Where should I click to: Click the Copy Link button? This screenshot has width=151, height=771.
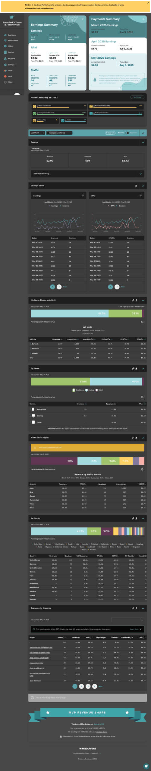pyautogui.click(x=110, y=133)
